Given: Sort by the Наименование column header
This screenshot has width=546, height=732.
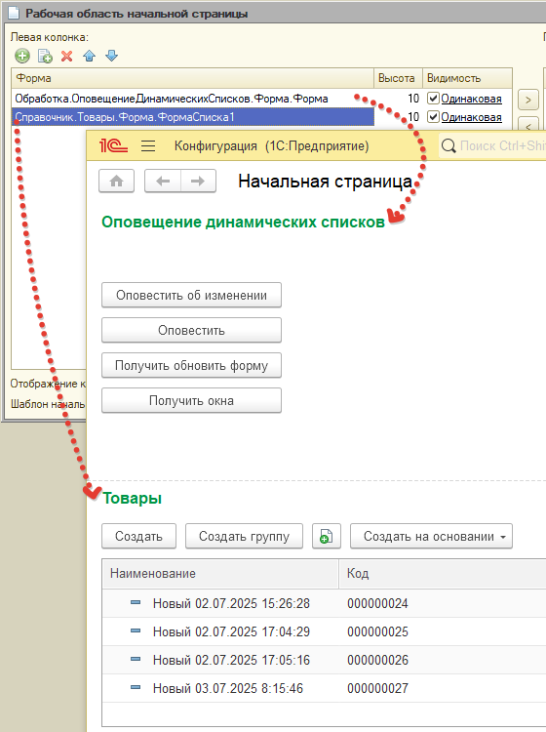Looking at the screenshot, I should [x=220, y=573].
